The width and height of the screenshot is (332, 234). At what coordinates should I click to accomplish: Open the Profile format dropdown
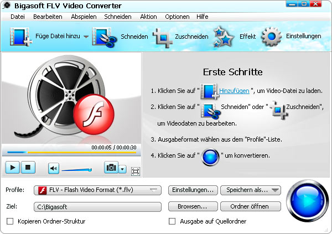click(x=97, y=190)
